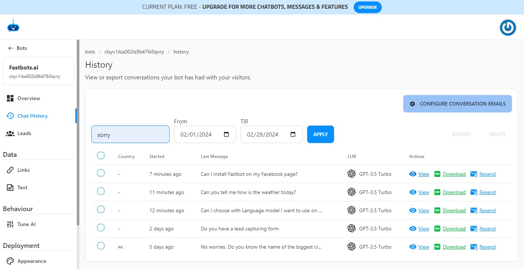Click the Last Message column header
Screen dimensions: 524x269
[214, 157]
